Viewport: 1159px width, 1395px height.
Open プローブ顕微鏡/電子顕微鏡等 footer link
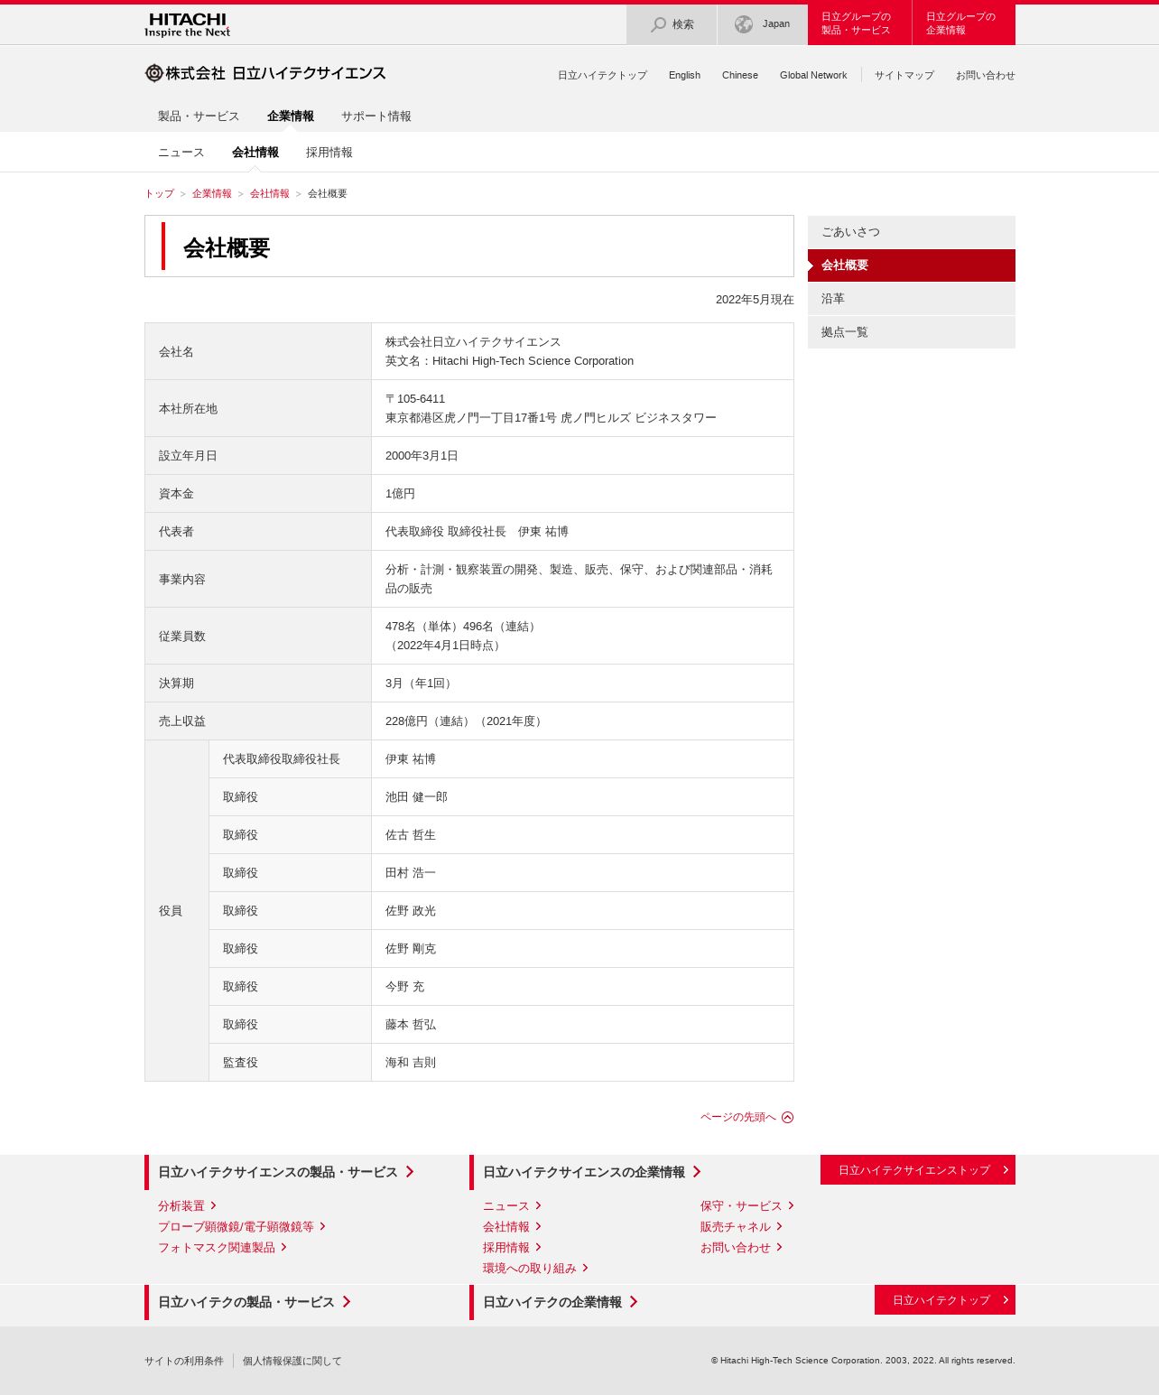242,1227
